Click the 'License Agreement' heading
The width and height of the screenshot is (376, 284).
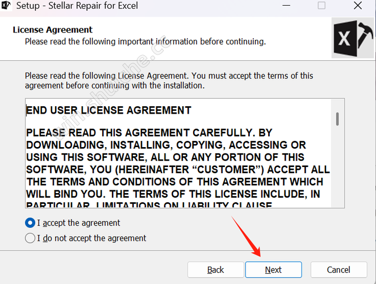click(52, 30)
